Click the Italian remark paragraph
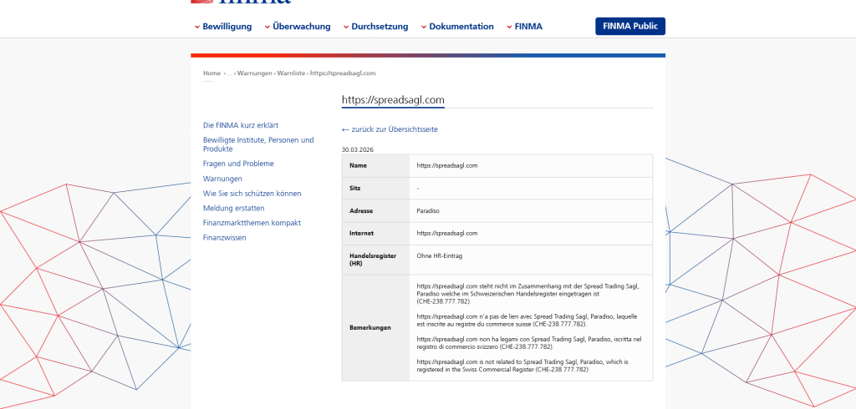 tap(529, 342)
